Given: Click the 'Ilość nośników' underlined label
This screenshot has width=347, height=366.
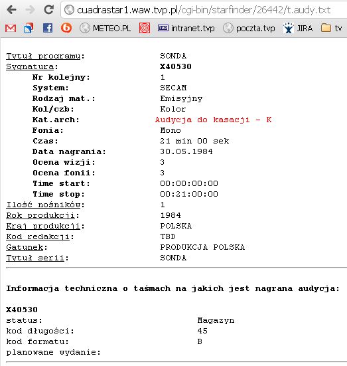Looking at the screenshot, I should click(43, 205).
